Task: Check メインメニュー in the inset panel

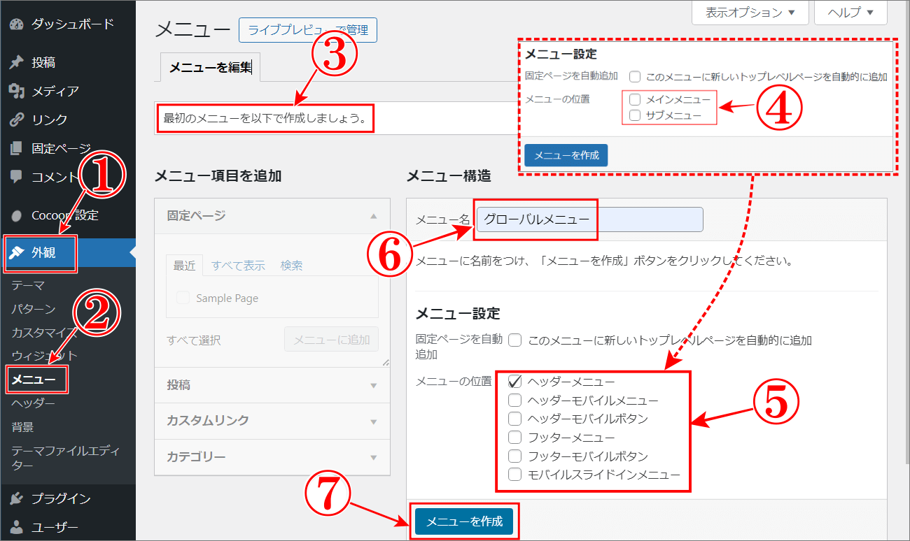Action: 635,100
